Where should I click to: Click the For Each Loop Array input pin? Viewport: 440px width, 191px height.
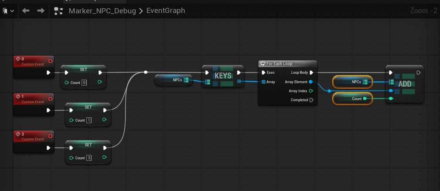coord(263,82)
